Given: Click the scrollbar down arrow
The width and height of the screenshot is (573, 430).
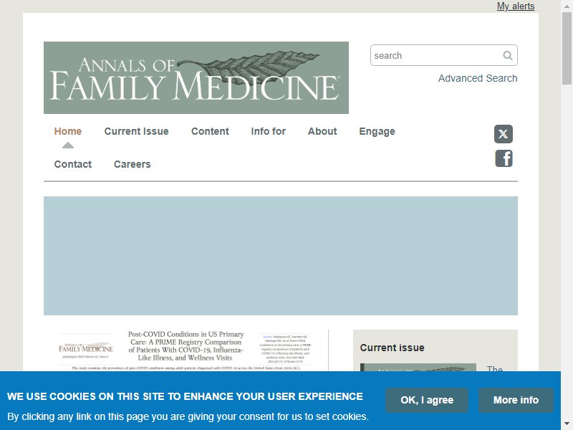Looking at the screenshot, I should (x=567, y=424).
